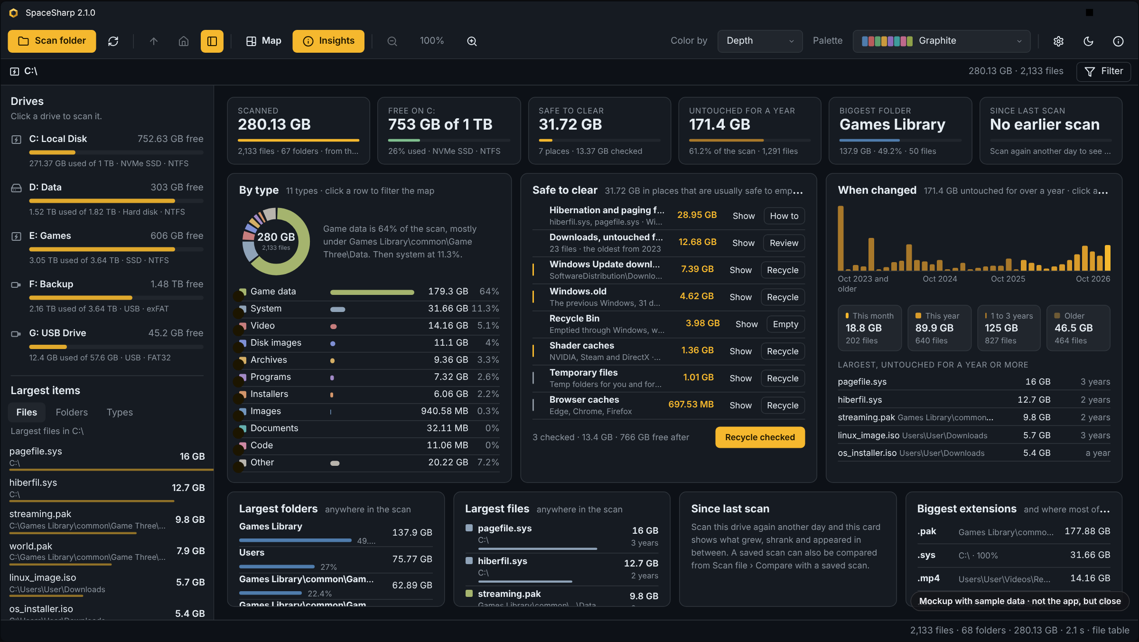Screen dimensions: 1139x642
Task: Click the drive icon beside C:\ path
Action: coord(15,71)
